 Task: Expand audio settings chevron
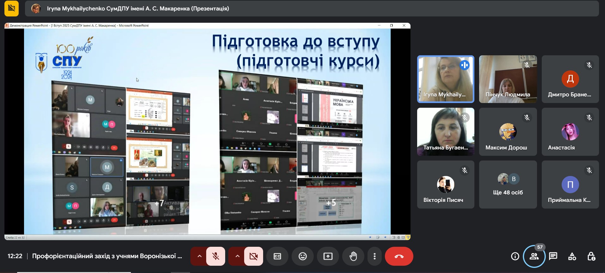pos(199,256)
